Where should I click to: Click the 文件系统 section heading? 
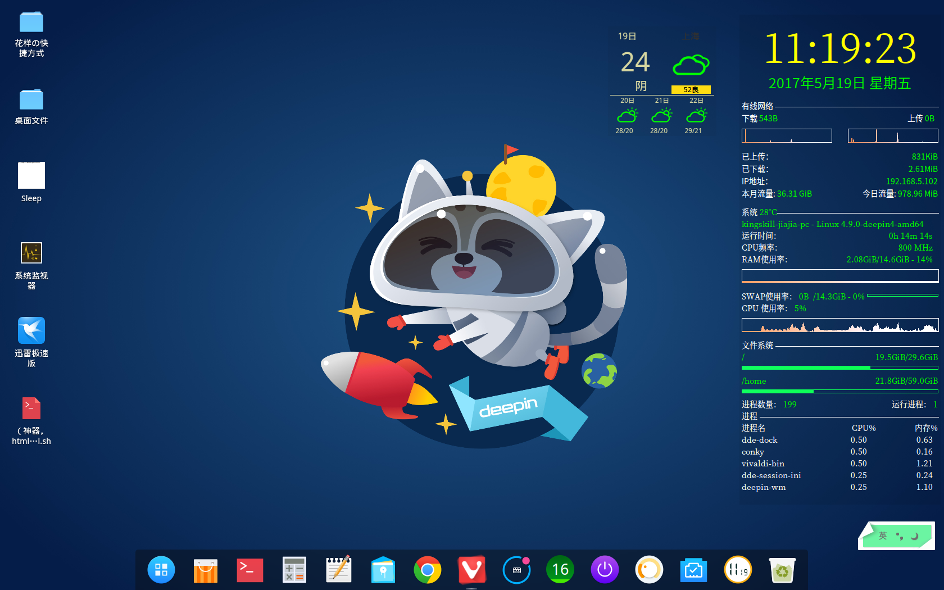pyautogui.click(x=757, y=346)
